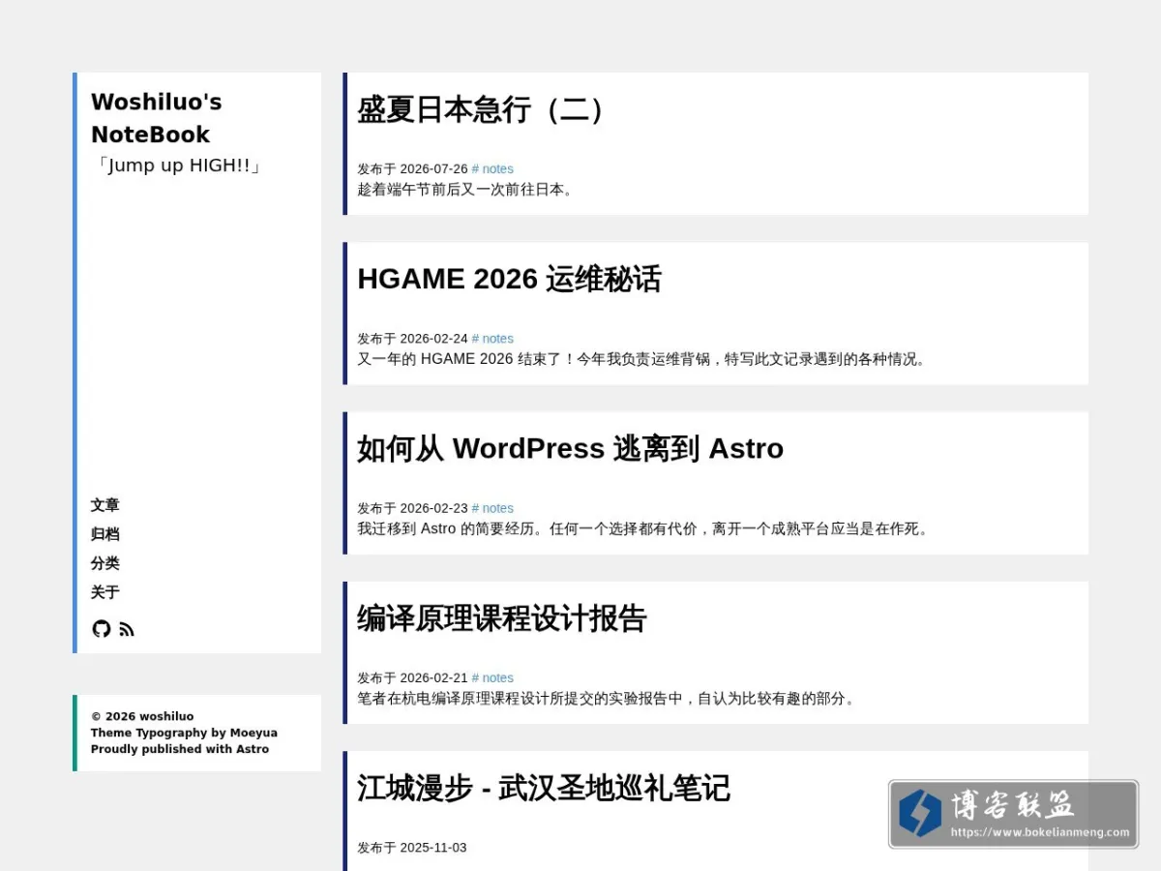Click date text 发布于 2026-02-21
This screenshot has width=1161, height=871.
(412, 677)
